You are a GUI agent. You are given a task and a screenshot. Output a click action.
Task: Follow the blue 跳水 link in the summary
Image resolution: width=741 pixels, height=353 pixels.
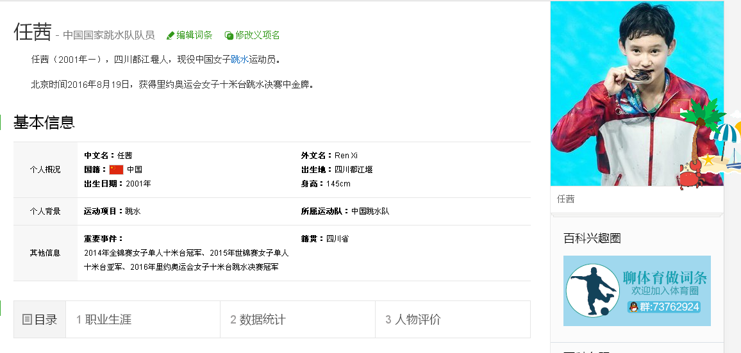239,60
